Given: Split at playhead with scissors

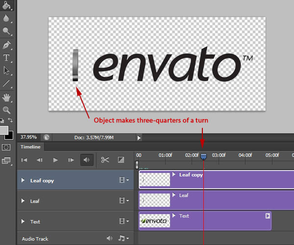Looking at the screenshot, I should point(105,160).
